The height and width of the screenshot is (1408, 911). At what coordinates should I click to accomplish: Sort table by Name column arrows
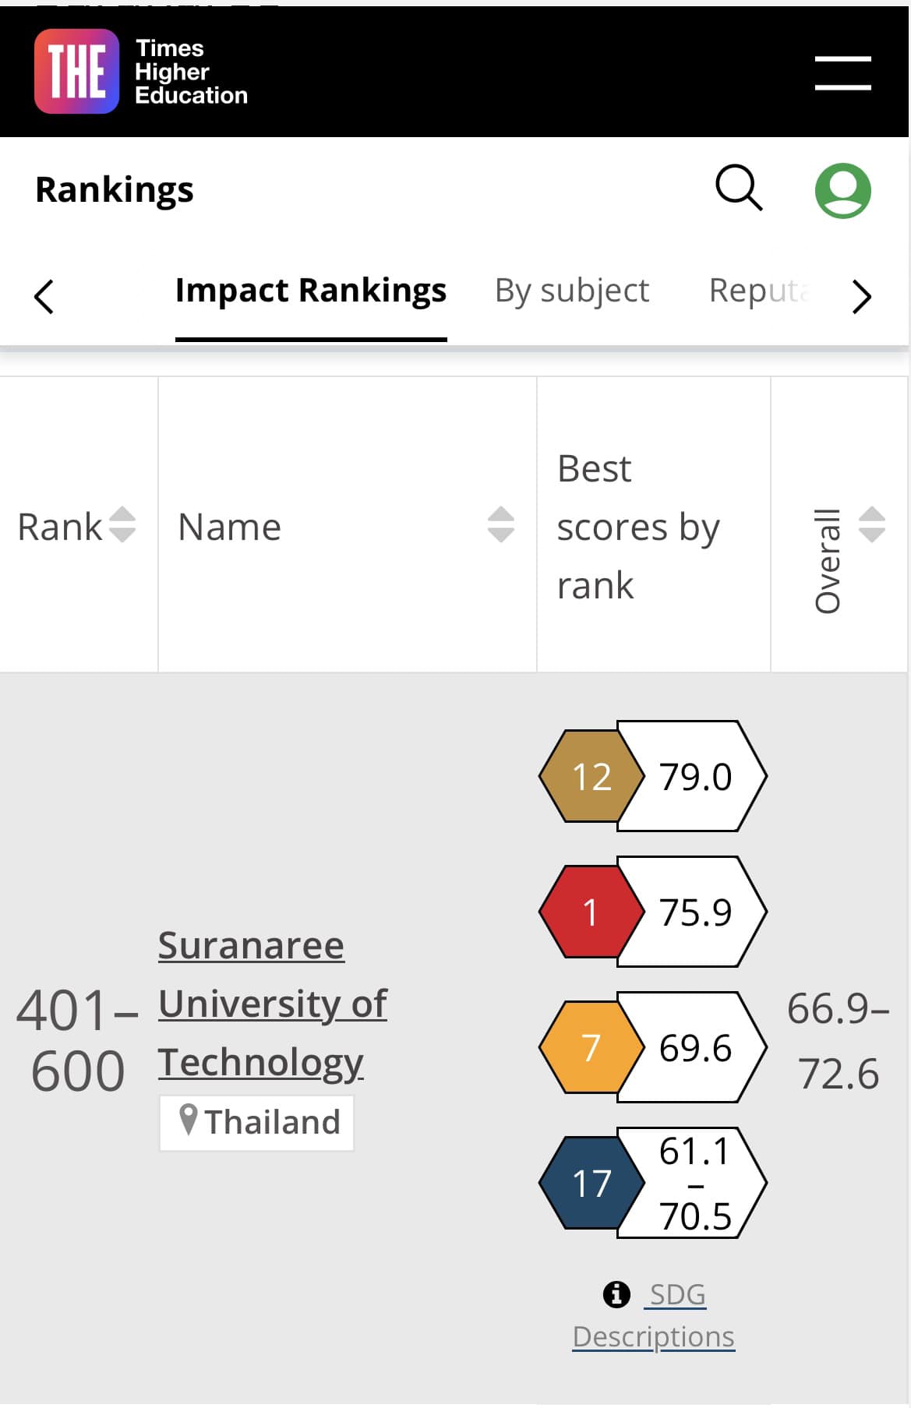coord(500,524)
